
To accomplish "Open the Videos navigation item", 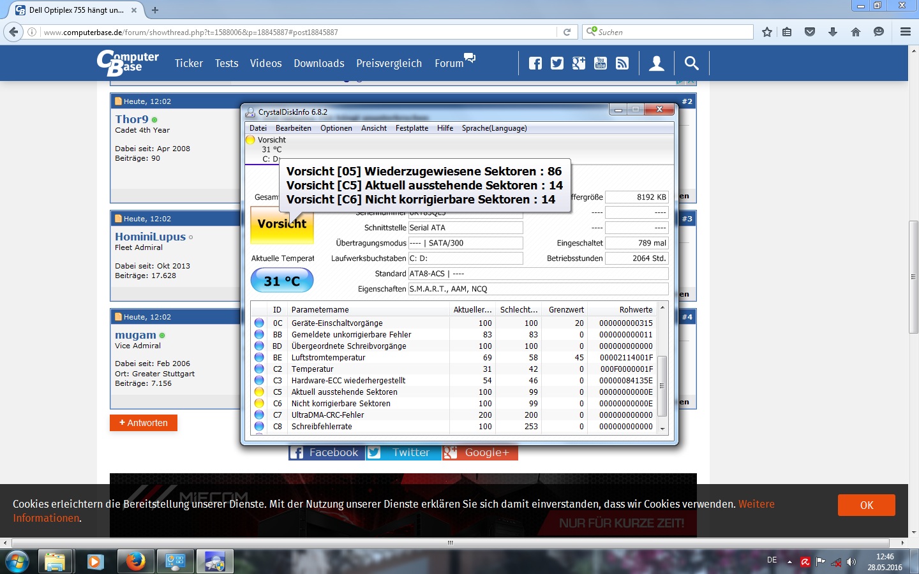I will [x=265, y=63].
